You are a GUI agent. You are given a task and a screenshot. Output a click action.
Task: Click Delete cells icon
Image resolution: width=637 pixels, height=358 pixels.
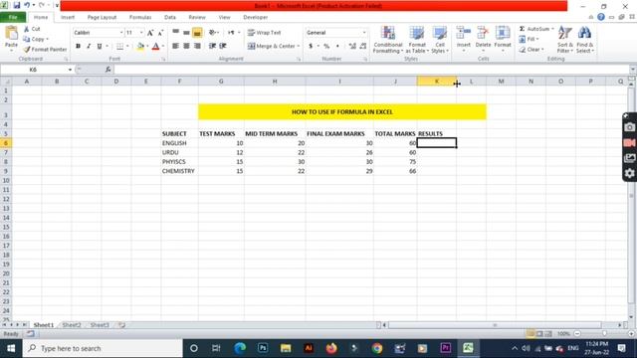pos(483,33)
